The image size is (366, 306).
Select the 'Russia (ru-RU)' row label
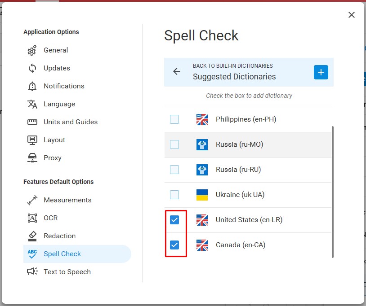click(x=238, y=170)
